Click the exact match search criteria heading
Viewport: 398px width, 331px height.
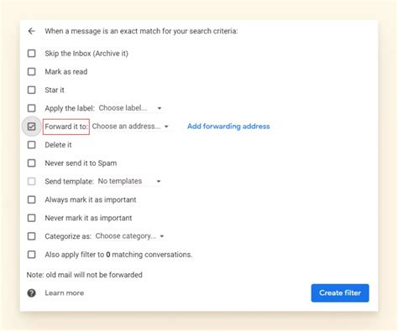point(141,31)
